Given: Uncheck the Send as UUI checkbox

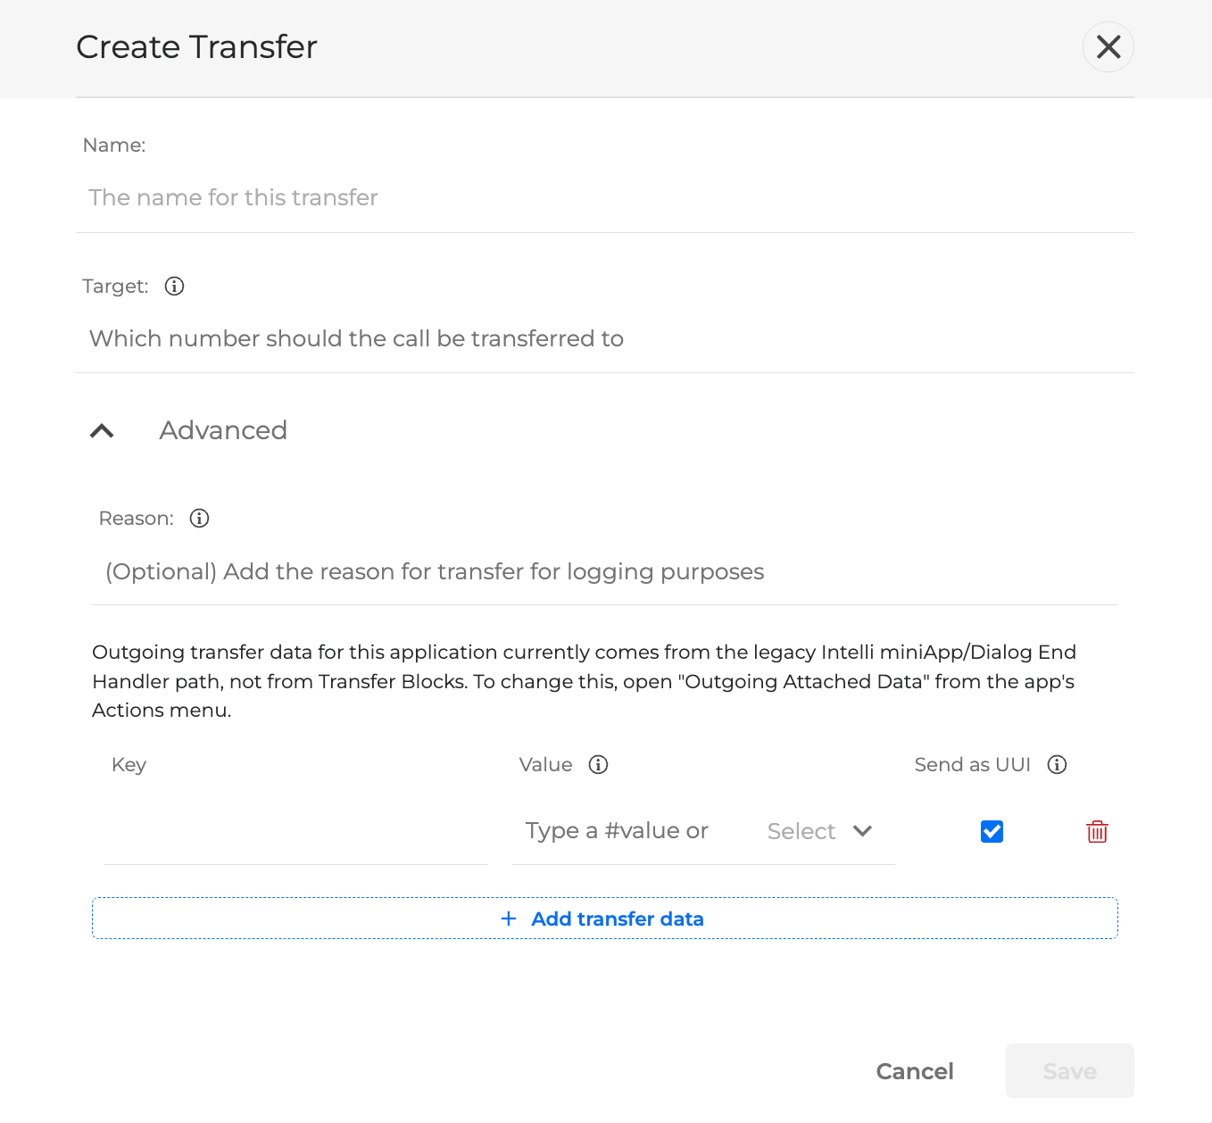Looking at the screenshot, I should pyautogui.click(x=992, y=832).
